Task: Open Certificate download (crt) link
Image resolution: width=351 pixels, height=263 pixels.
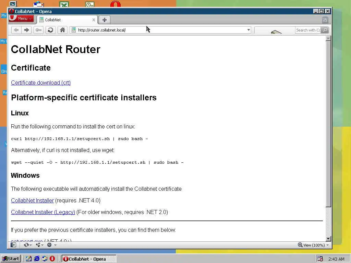Action: pos(41,83)
